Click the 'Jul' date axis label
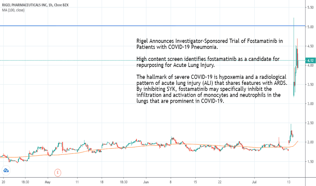This screenshot has width=316, height=186. [x=254, y=182]
